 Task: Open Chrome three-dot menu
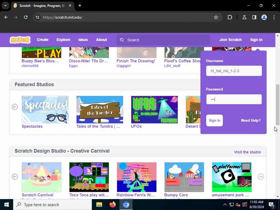click(x=274, y=17)
